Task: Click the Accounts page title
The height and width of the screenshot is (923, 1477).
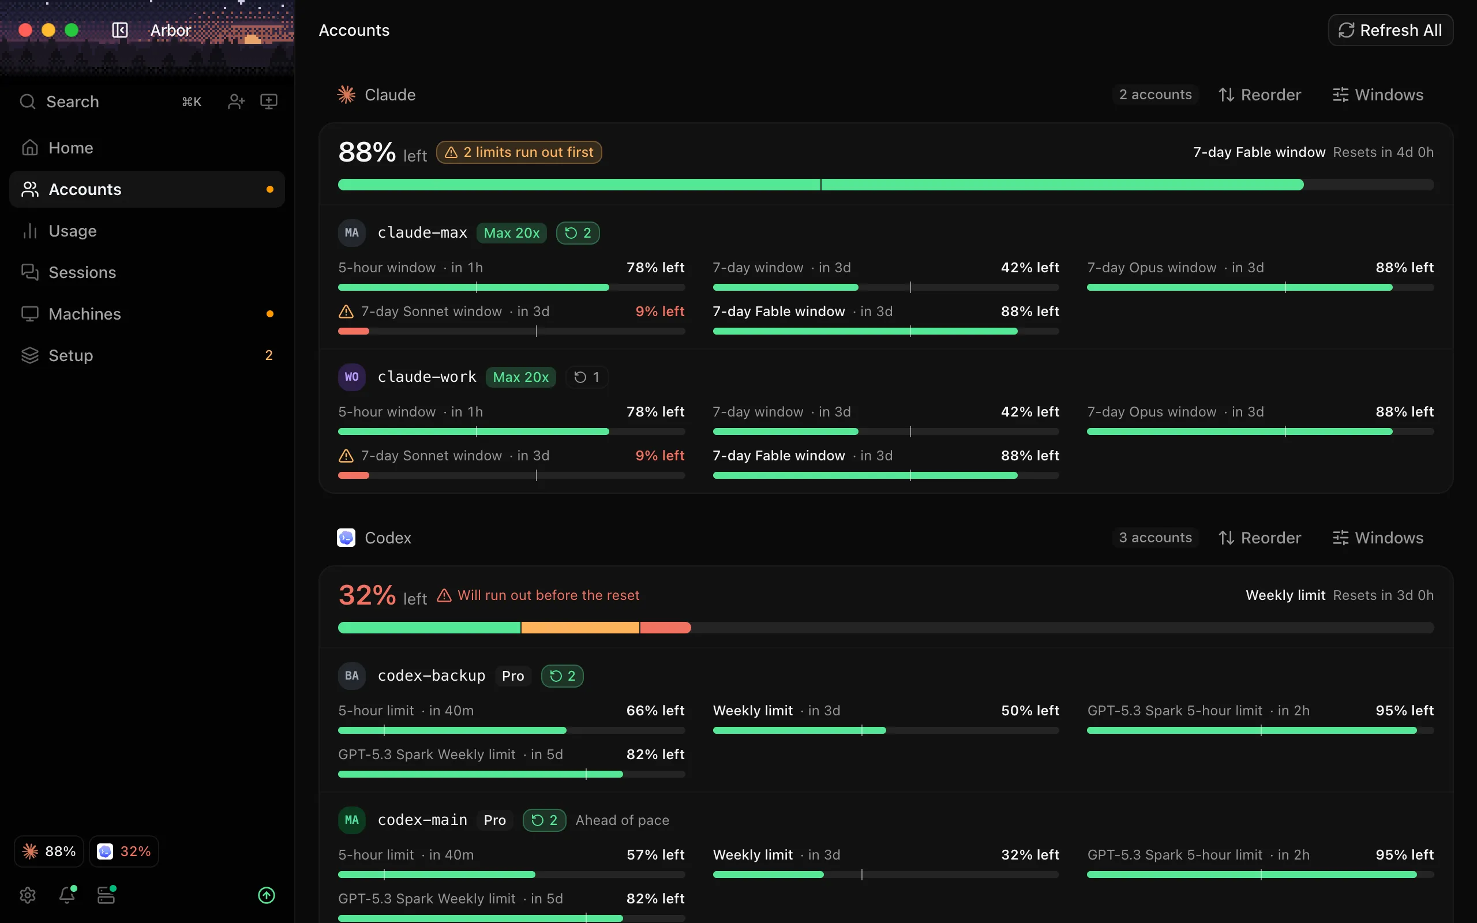Action: (x=354, y=30)
